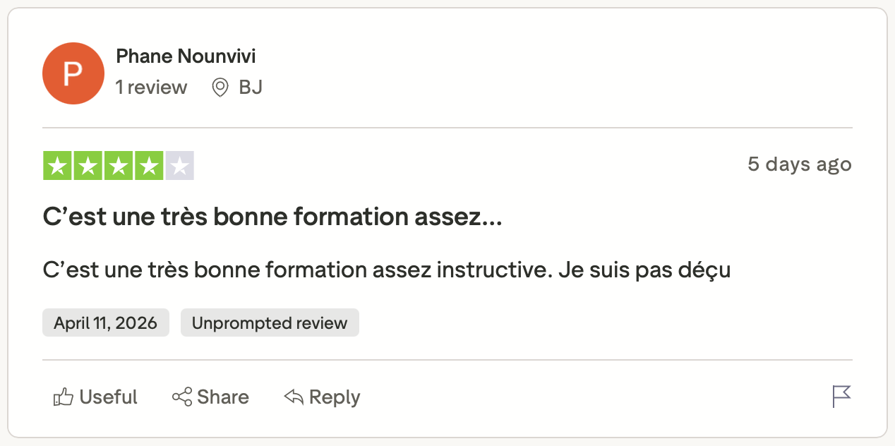Viewport: 895px width, 446px height.
Task: Flag this review with the flag icon
Action: pos(841,397)
